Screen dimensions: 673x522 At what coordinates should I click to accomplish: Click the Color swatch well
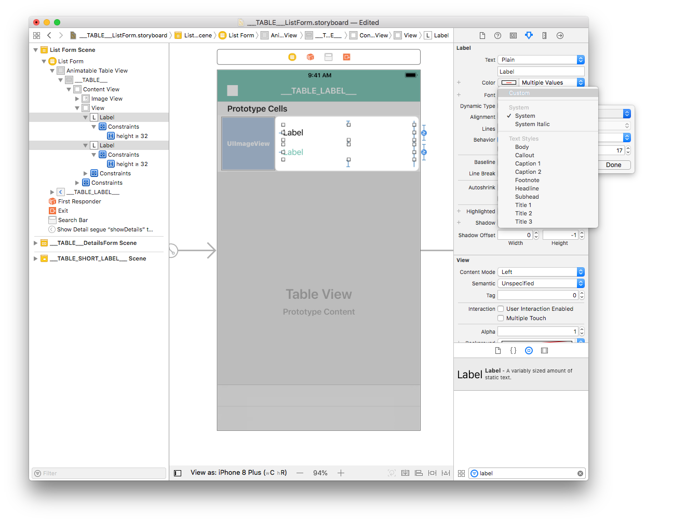(509, 83)
